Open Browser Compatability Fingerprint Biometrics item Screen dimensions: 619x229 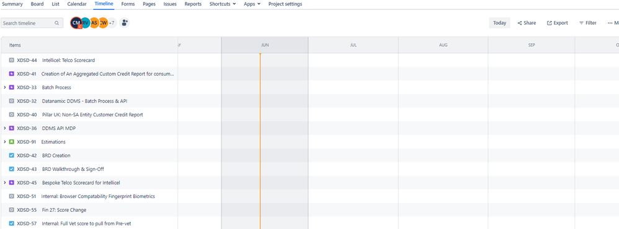coord(98,196)
